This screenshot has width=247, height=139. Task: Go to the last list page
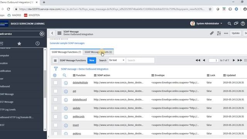click(x=240, y=60)
